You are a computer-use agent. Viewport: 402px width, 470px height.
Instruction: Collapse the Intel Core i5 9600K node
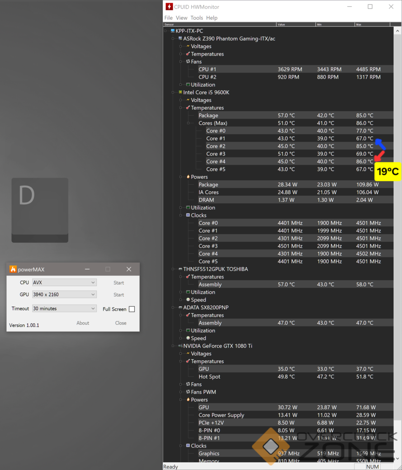click(173, 92)
